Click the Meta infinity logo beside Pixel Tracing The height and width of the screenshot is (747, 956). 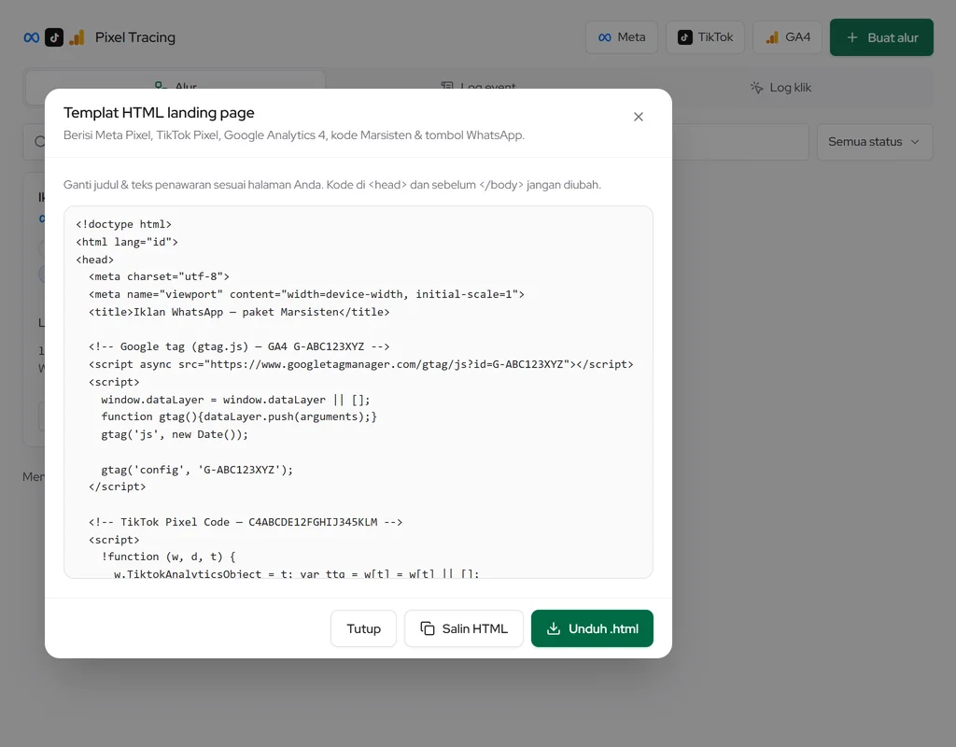click(32, 37)
